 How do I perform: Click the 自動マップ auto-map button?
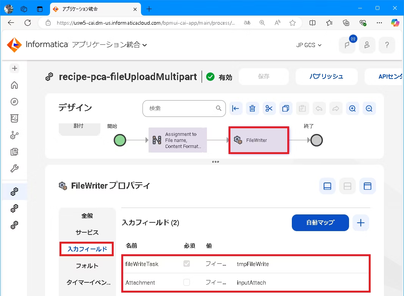coord(320,223)
